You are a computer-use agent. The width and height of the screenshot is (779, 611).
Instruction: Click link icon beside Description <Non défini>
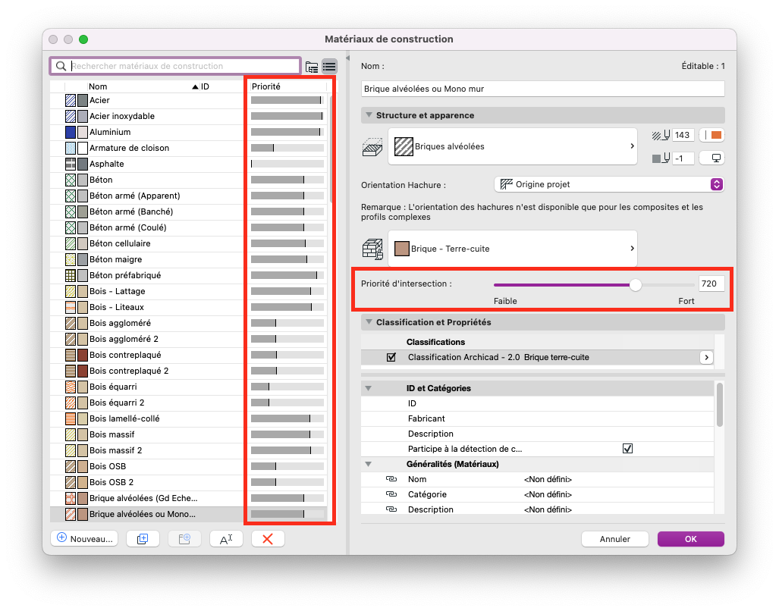(x=391, y=509)
